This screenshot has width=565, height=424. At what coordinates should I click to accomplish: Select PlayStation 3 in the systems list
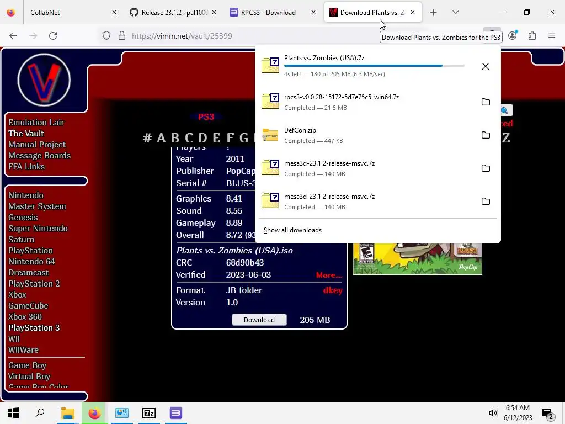34,328
